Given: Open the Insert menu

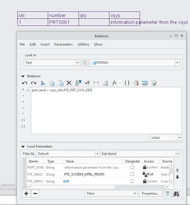Looking at the screenshot, I should (45, 45).
